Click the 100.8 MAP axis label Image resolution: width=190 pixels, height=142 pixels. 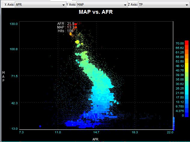pos(14,49)
